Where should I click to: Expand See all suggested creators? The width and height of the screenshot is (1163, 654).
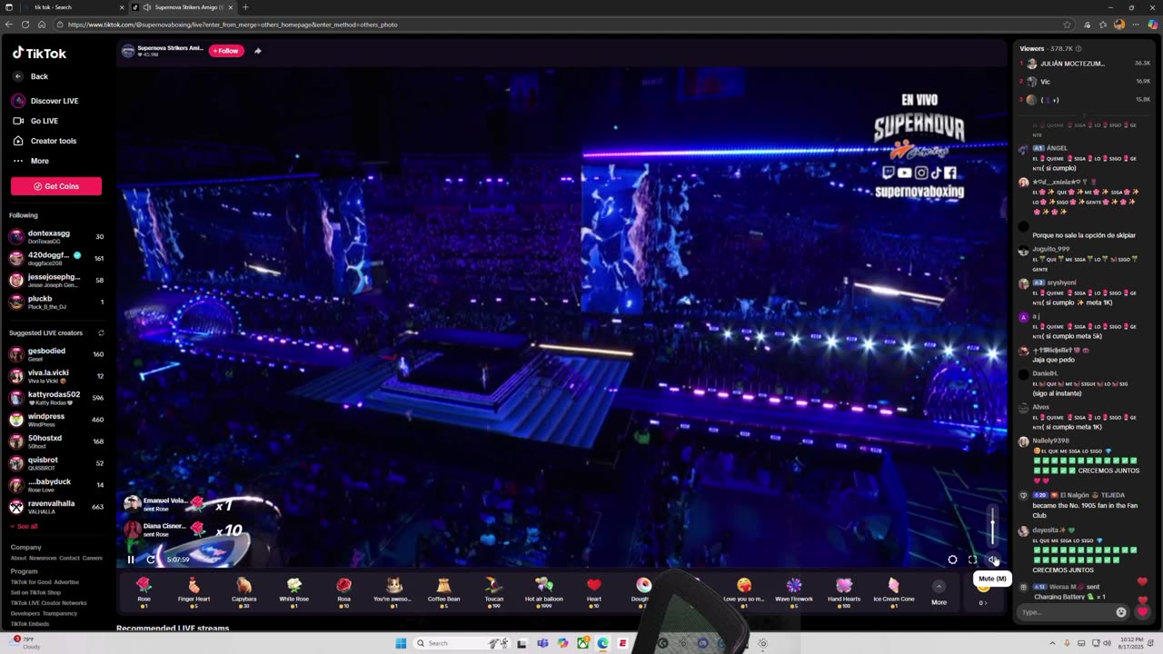click(24, 527)
